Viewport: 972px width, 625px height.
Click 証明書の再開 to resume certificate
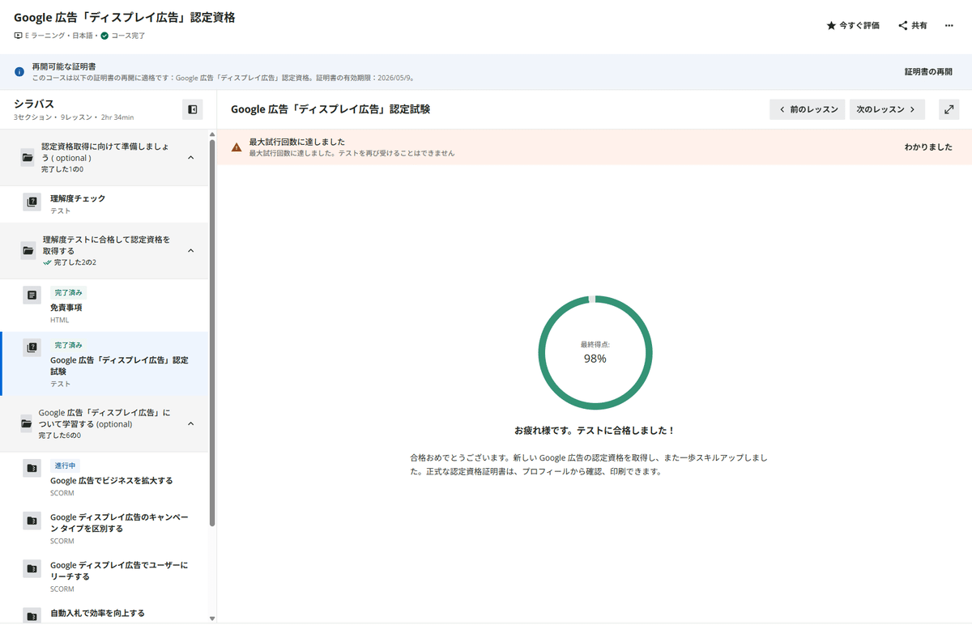tap(928, 72)
